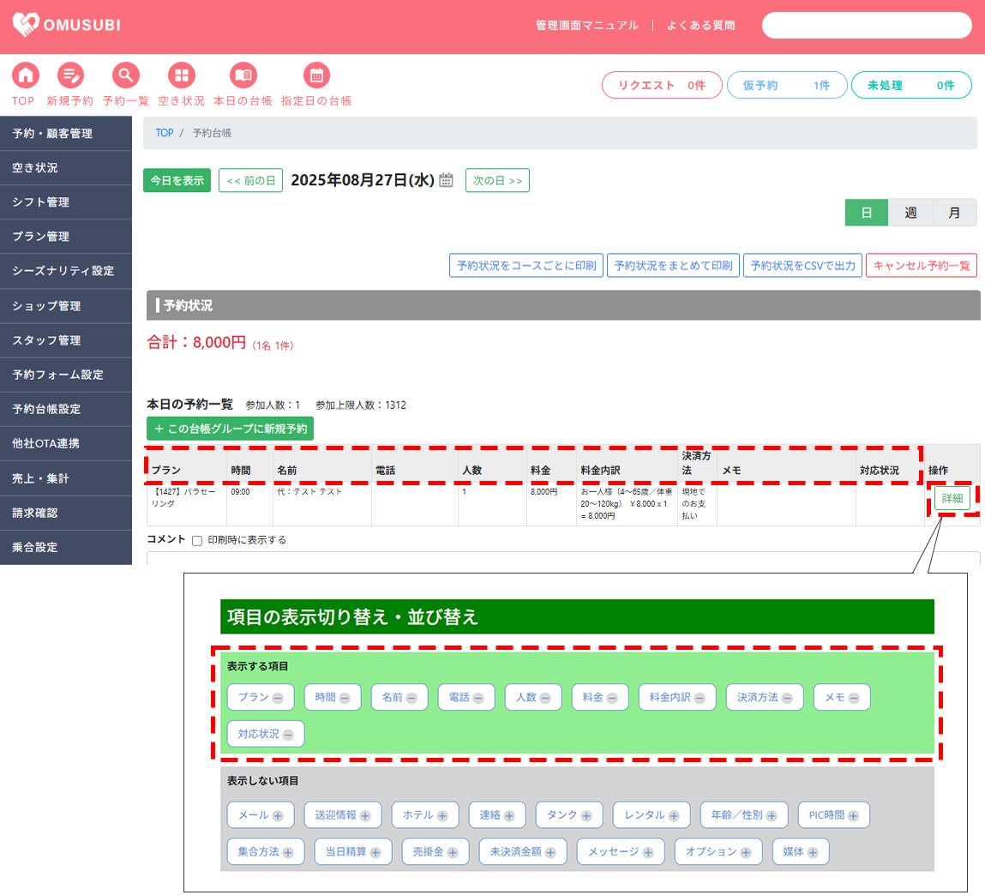Switch to the 週 view tab
This screenshot has height=895, width=985.
[910, 213]
